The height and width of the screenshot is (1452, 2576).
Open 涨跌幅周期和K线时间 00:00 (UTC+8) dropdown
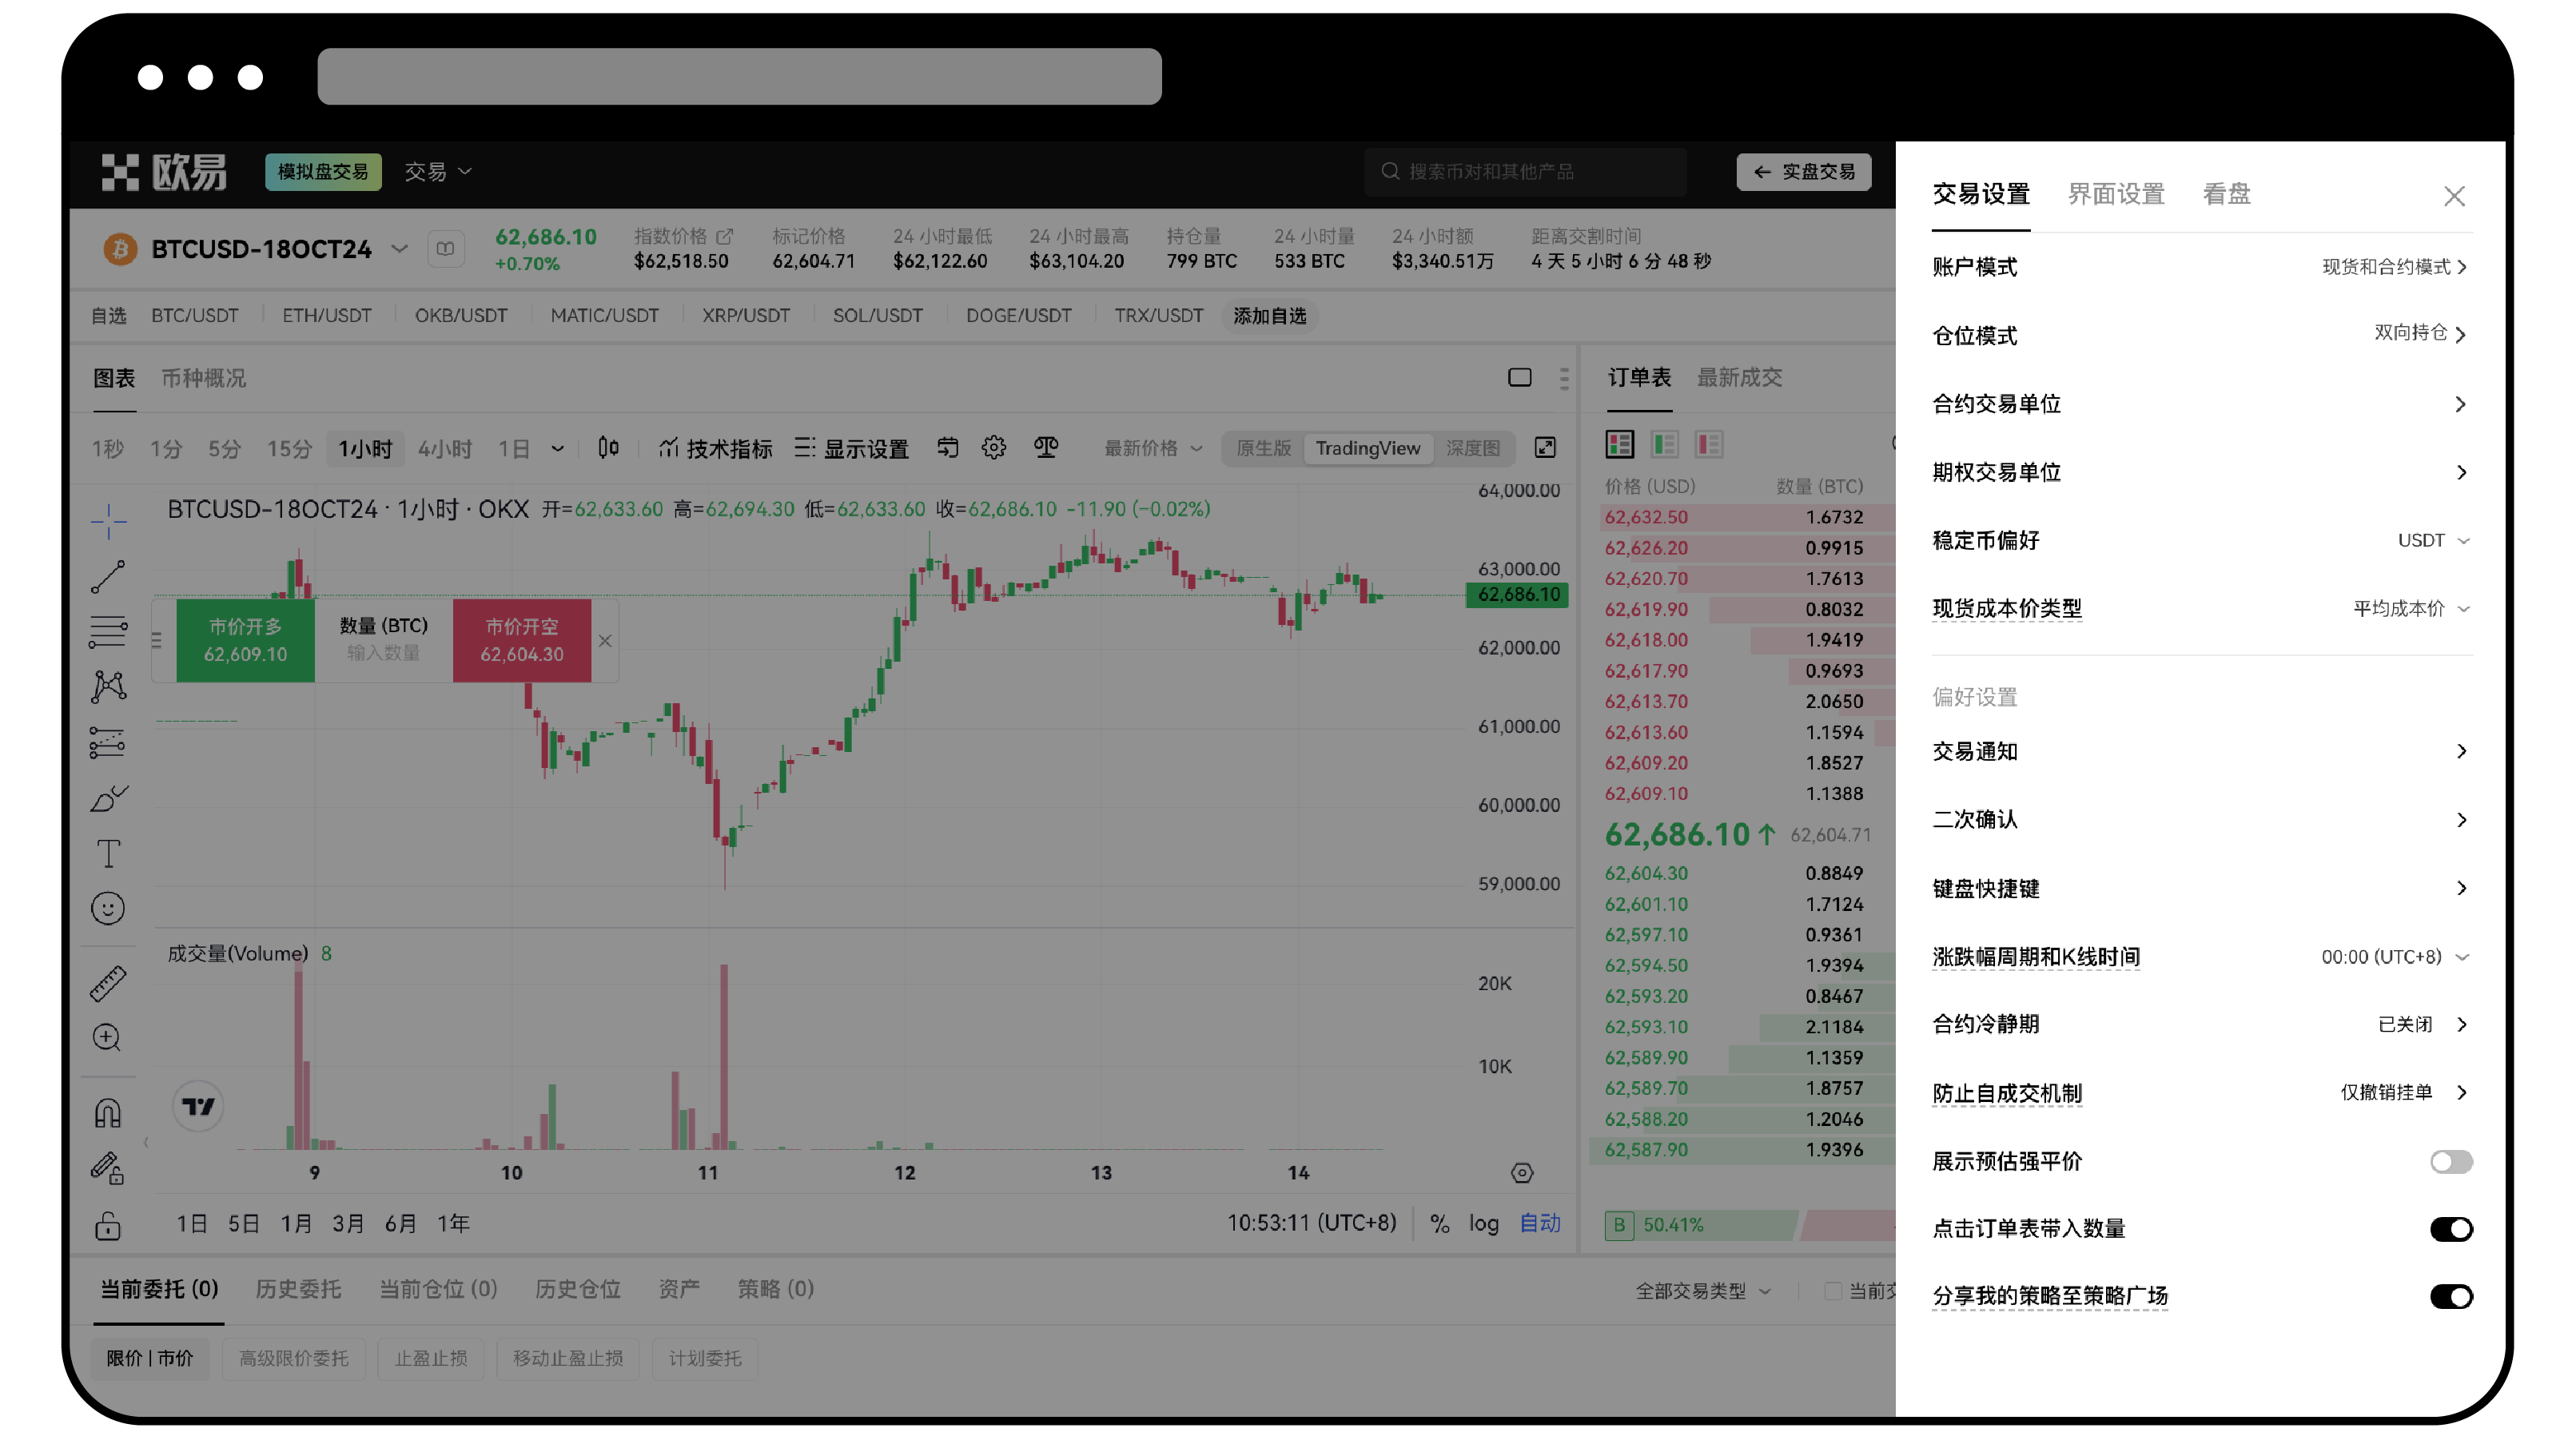pyautogui.click(x=2396, y=957)
